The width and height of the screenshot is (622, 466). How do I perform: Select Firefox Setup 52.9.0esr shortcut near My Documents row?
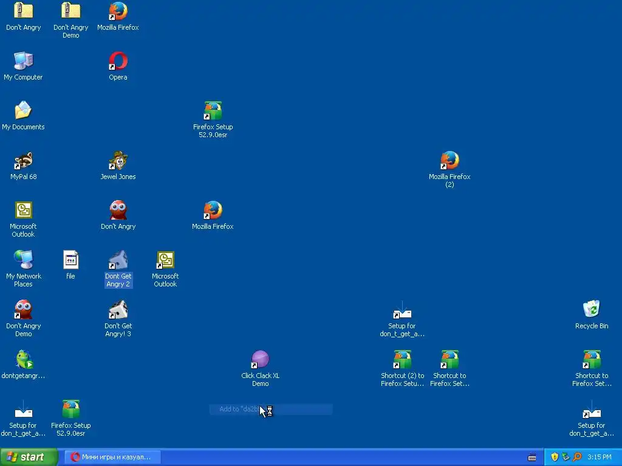(213, 110)
